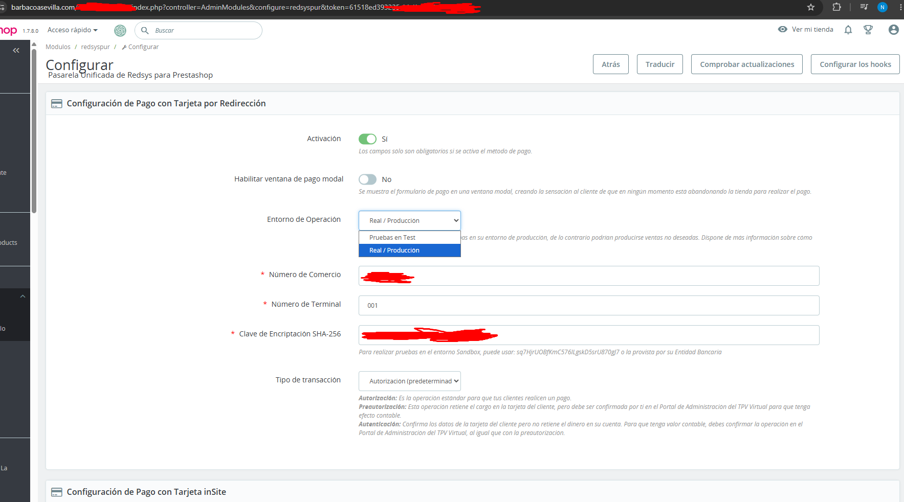Focus the Buscar search field
The image size is (904, 502).
(x=199, y=31)
